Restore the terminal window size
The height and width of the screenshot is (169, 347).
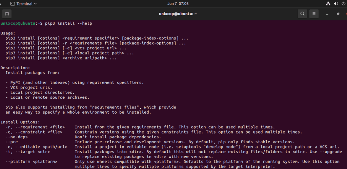click(x=338, y=14)
